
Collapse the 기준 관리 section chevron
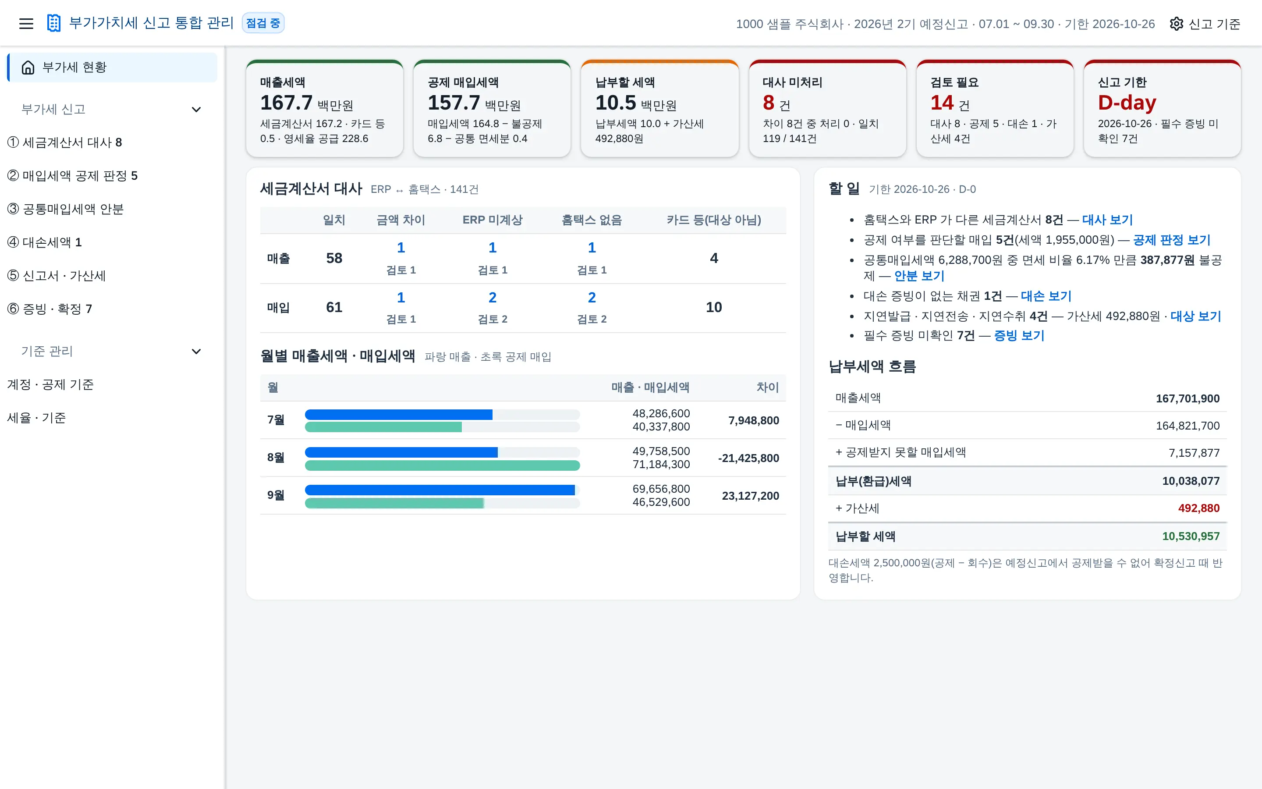(x=196, y=351)
